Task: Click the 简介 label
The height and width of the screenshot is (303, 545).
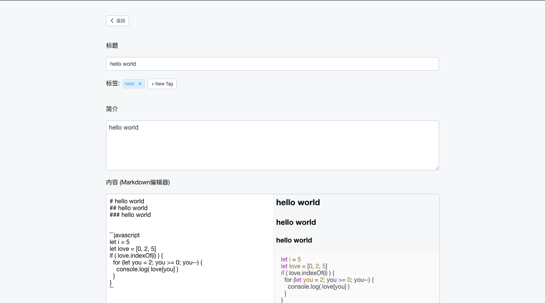Action: 112,109
